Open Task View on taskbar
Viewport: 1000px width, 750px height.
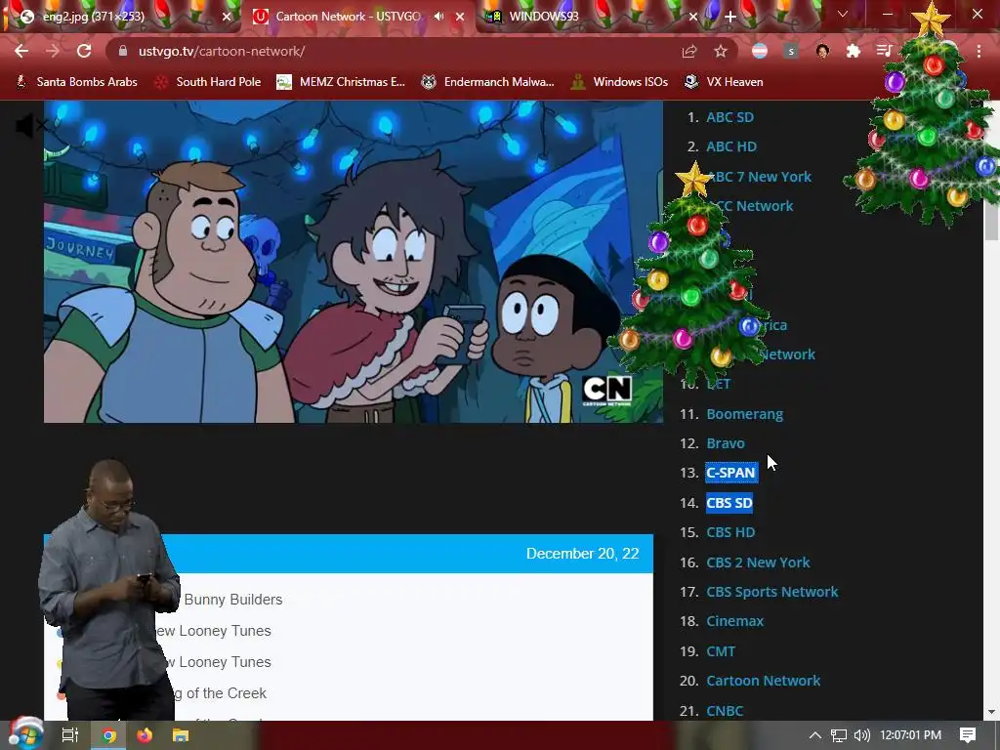click(69, 735)
